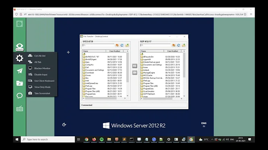Open the file transfer folder sidebar icon

19,83
